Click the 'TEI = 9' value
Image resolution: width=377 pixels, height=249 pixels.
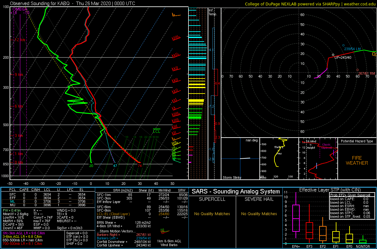62,214
